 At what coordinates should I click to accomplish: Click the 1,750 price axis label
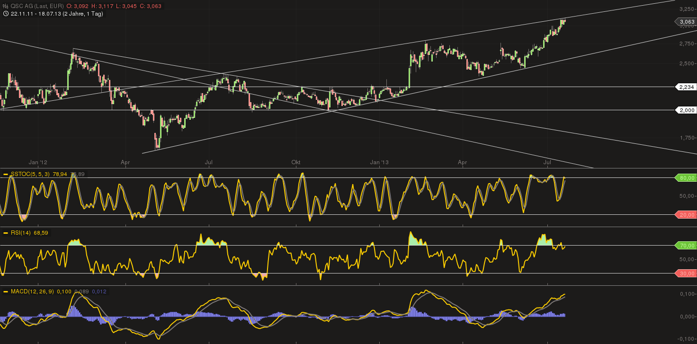687,138
